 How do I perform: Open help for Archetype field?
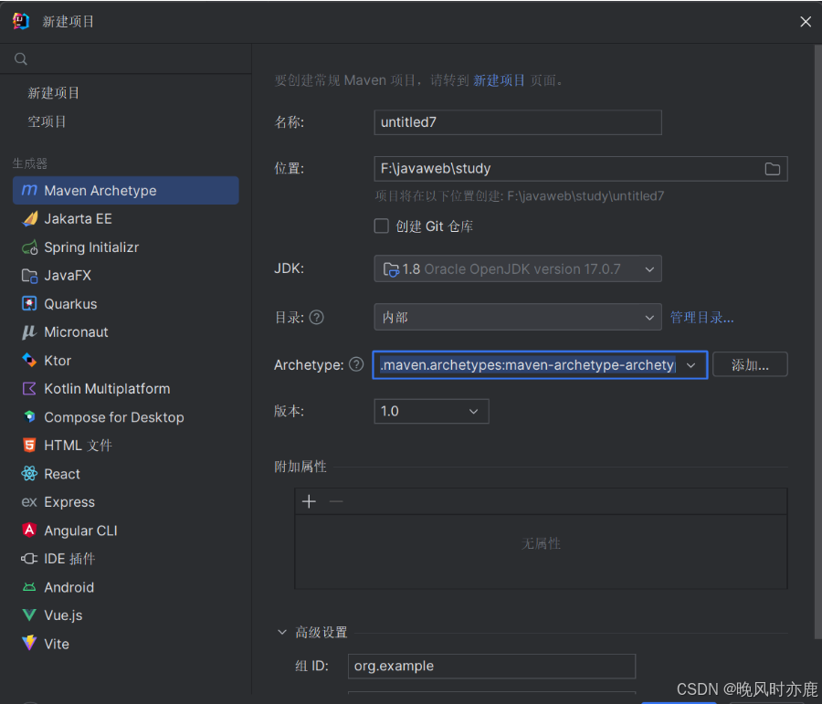pyautogui.click(x=356, y=364)
